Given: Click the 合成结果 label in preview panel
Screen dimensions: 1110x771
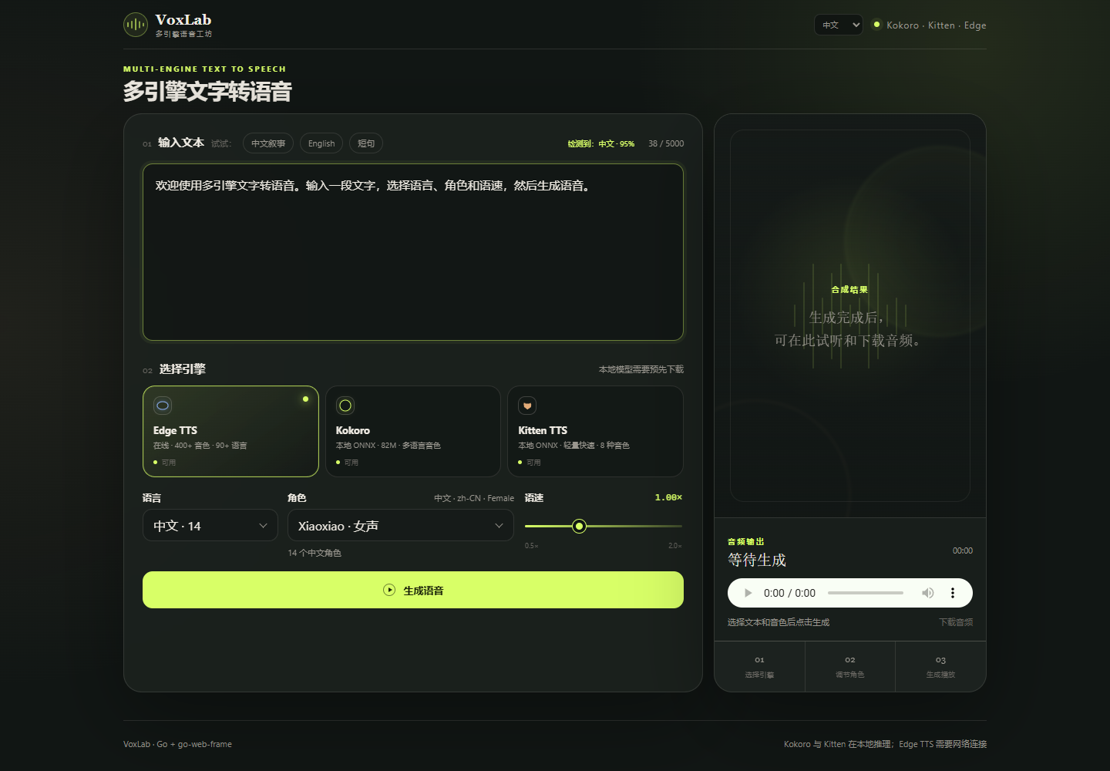Looking at the screenshot, I should [849, 290].
